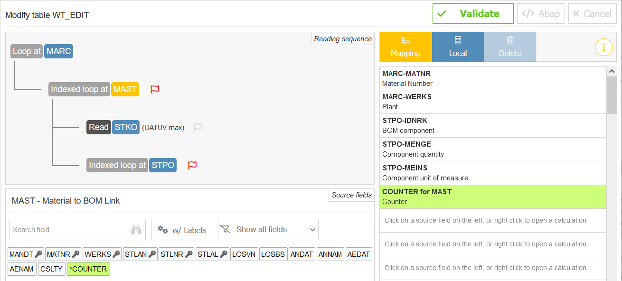The width and height of the screenshot is (622, 281).
Task: Click the grey flag beside STKO read
Action: (x=198, y=127)
